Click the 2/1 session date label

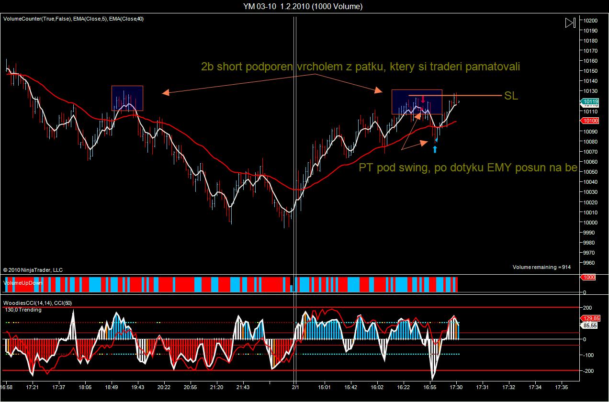coord(295,387)
